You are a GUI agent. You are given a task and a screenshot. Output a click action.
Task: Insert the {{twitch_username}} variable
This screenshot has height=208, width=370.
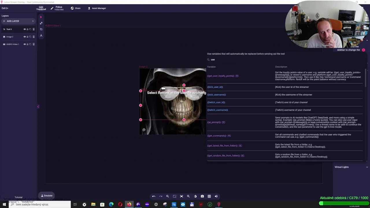[x=218, y=110]
